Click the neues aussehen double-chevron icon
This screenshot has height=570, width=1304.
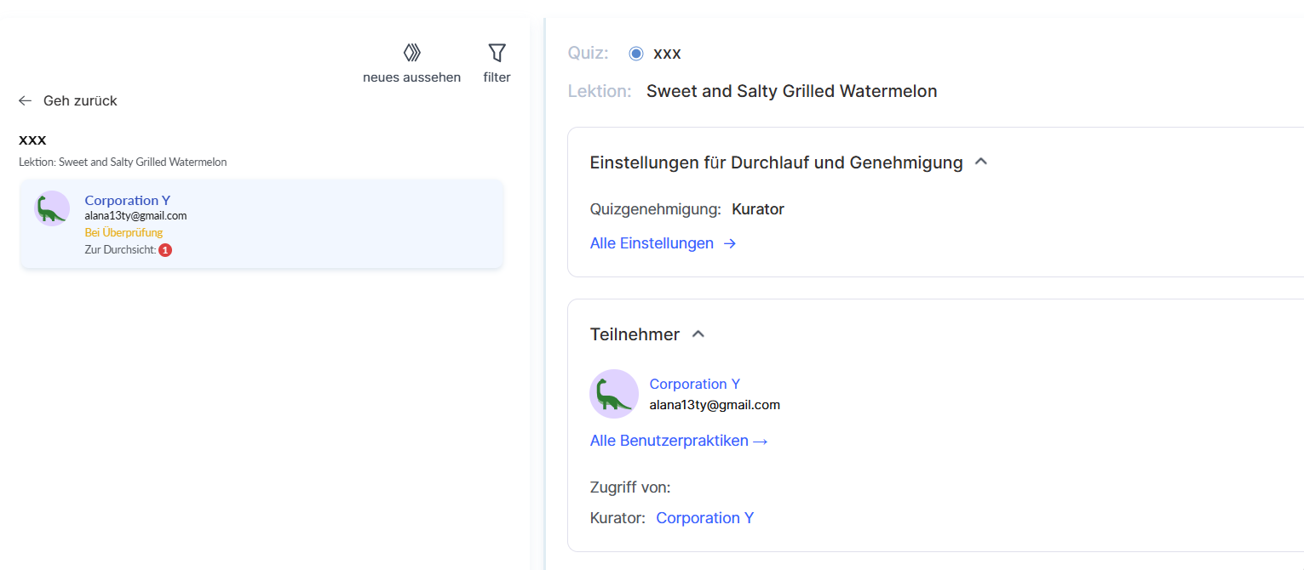(412, 53)
